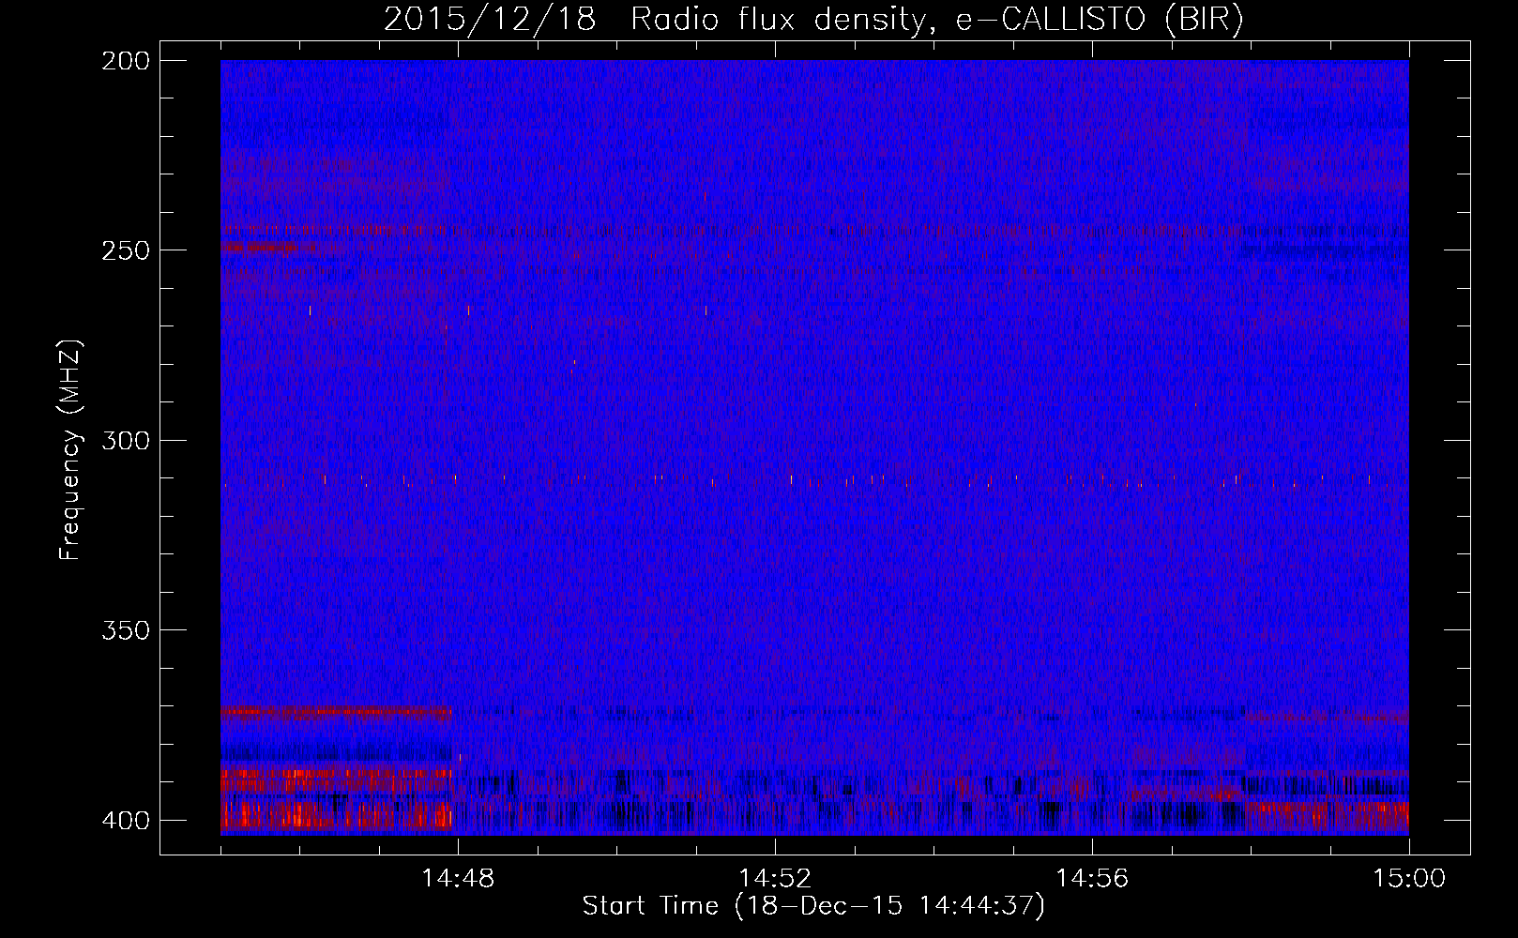Click the 15:00 time tick label
1518x938 pixels.
click(1409, 879)
